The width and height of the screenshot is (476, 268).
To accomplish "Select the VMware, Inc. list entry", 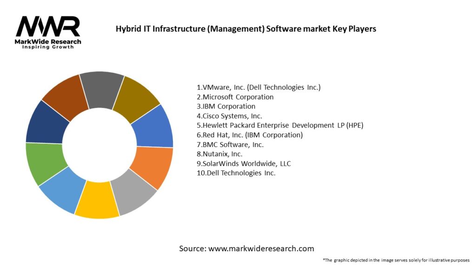I will [258, 87].
